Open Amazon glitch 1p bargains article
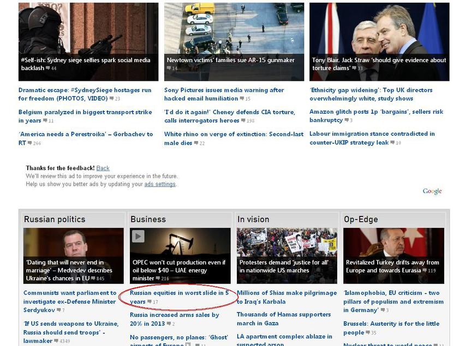This screenshot has width=453, height=346. (376, 116)
